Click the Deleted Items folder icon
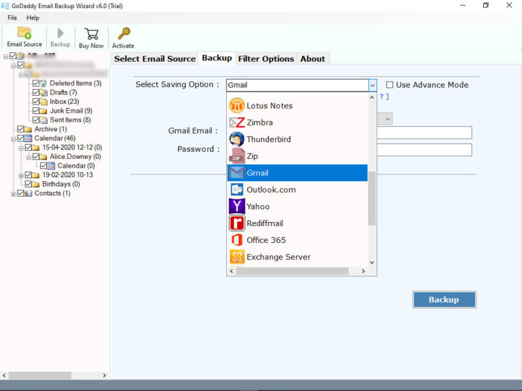This screenshot has width=522, height=391. (x=43, y=83)
